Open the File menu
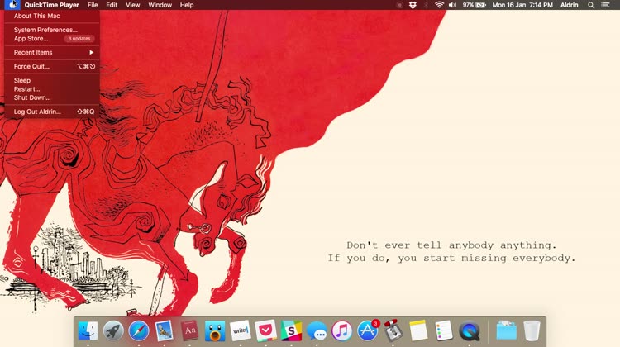Viewport: 620px width, 347px height. (x=93, y=5)
